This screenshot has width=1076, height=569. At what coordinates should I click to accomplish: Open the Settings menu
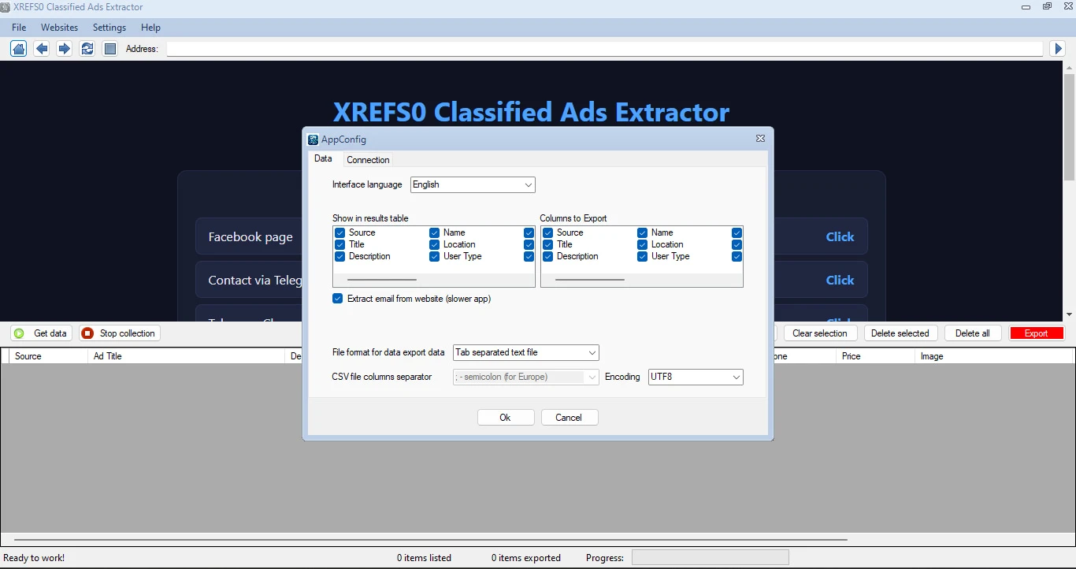[x=109, y=28]
